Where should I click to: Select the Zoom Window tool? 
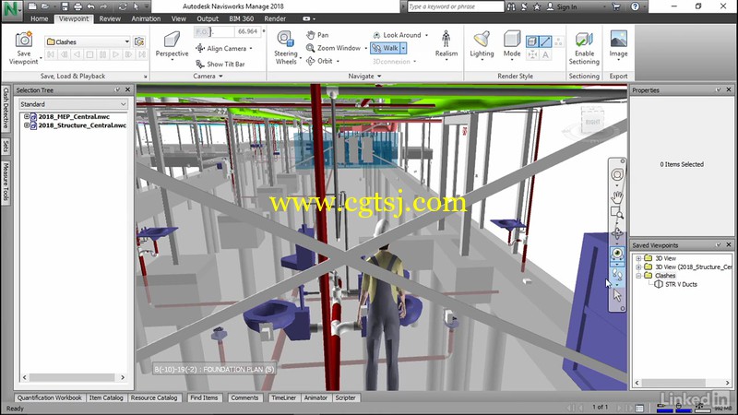point(333,48)
